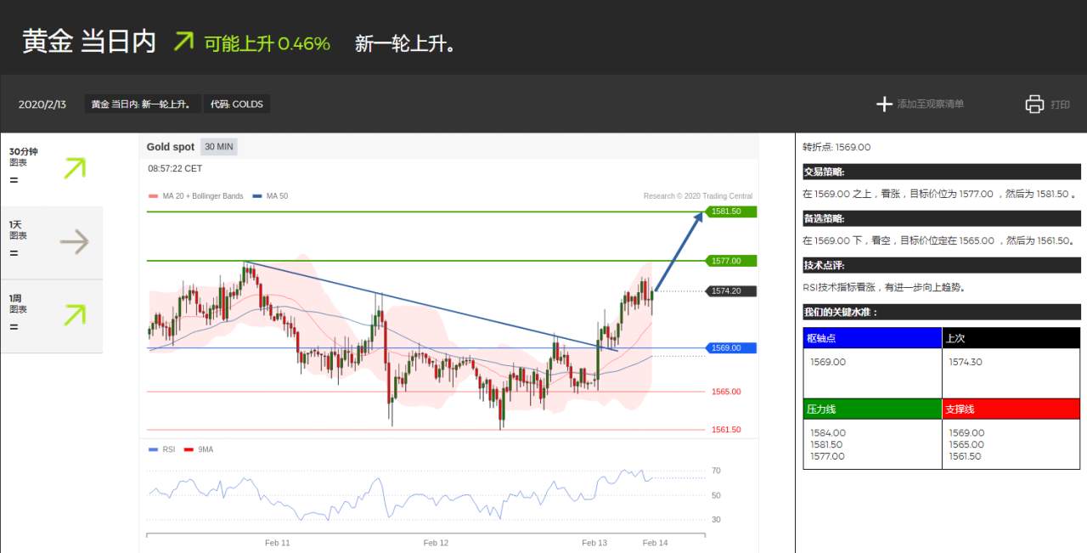
Task: Click green up arrow beside 30分钟 chart
Action: coord(75,168)
